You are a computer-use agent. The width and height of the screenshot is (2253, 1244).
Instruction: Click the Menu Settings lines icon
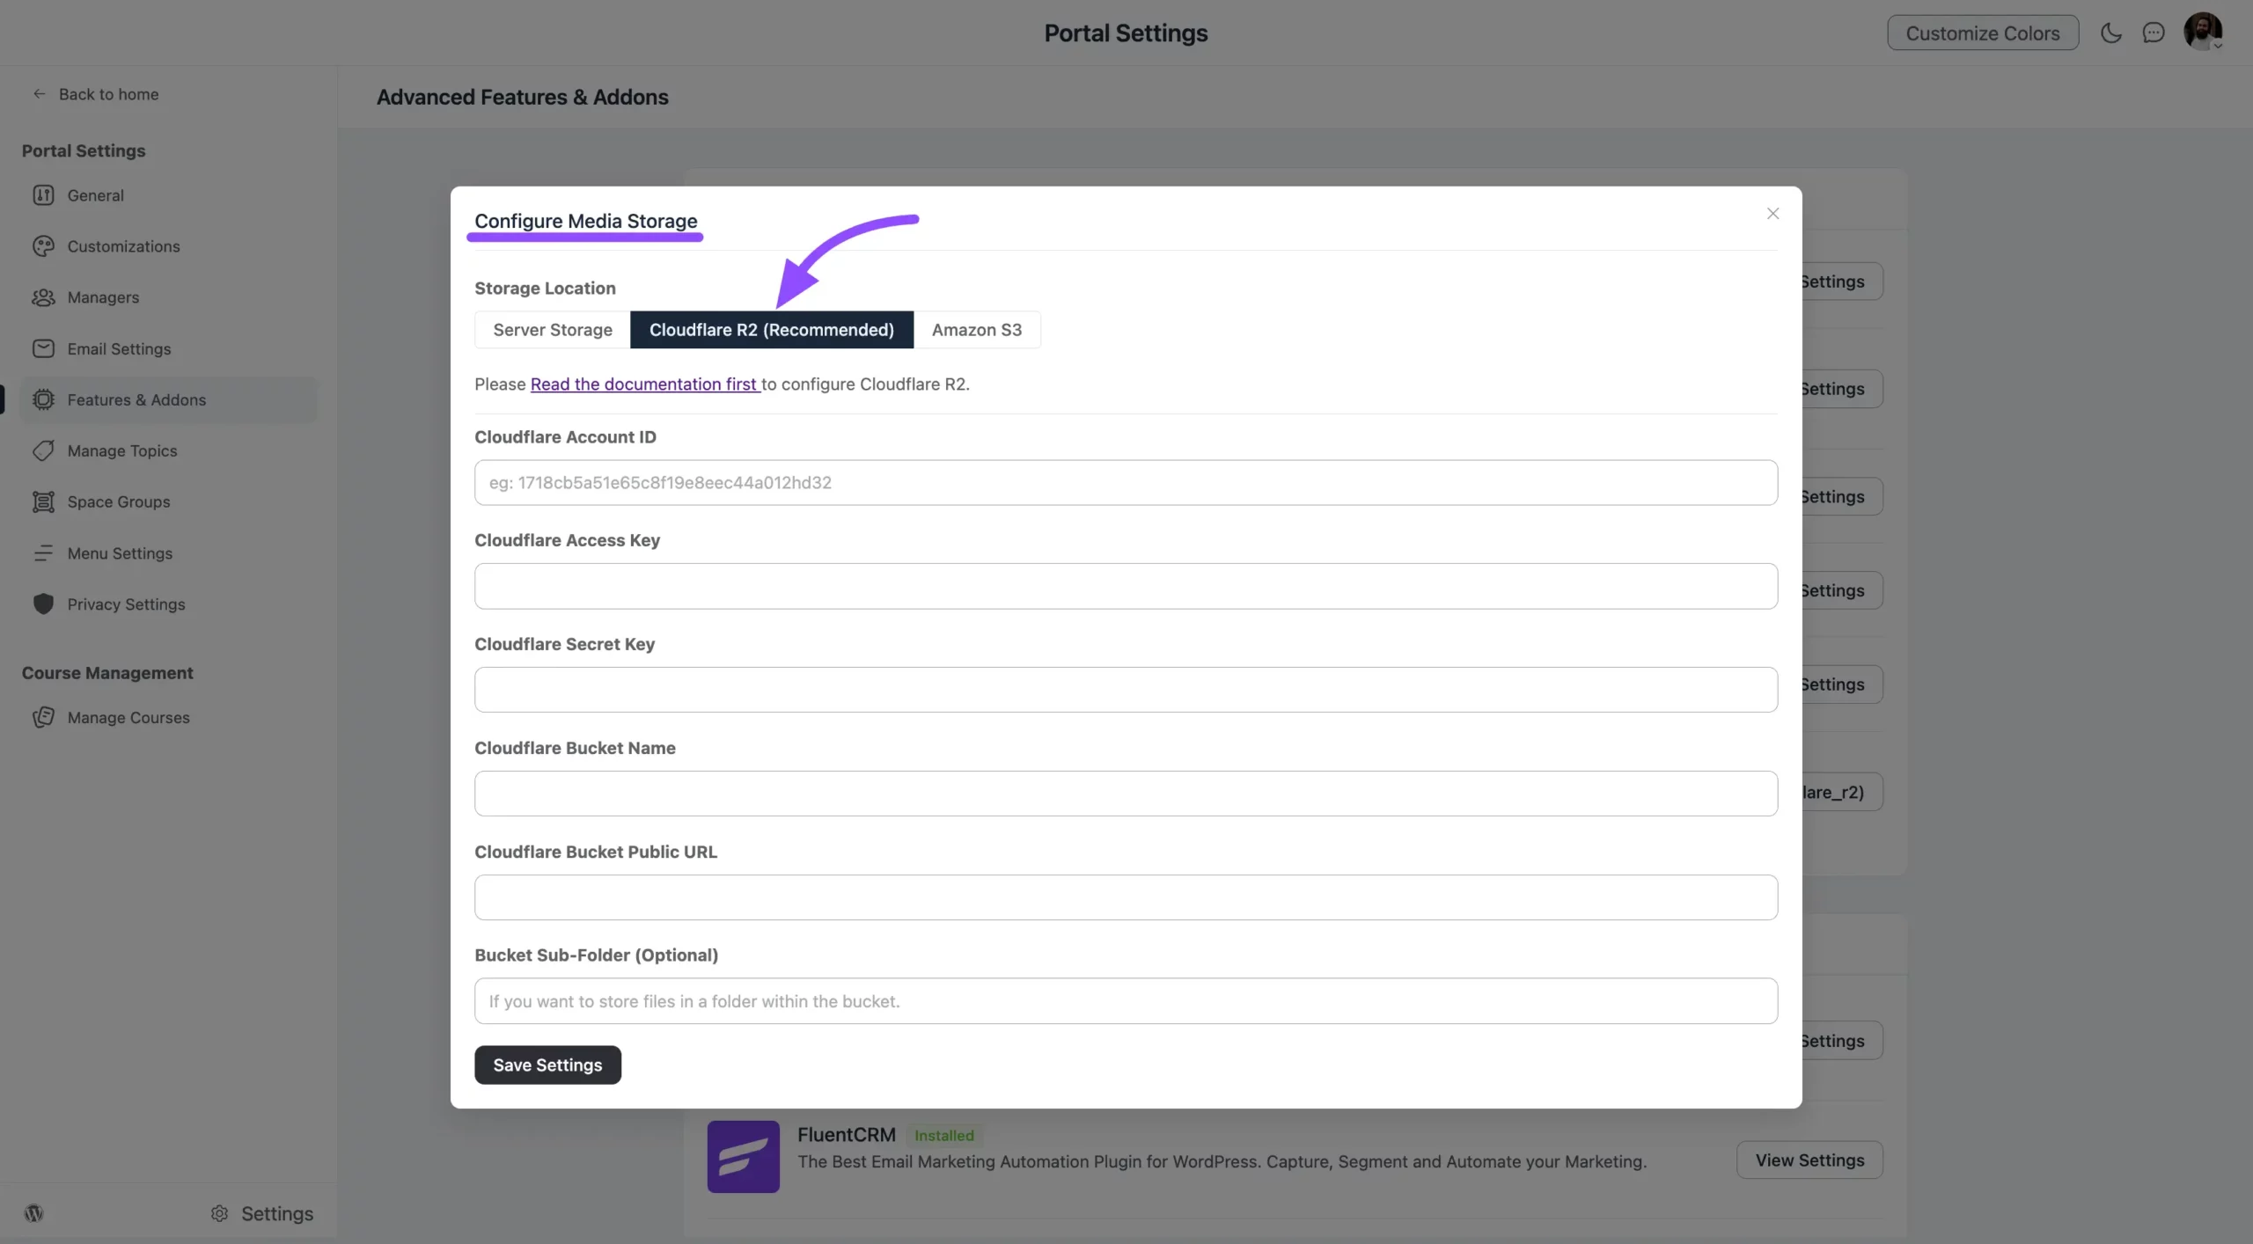point(43,553)
